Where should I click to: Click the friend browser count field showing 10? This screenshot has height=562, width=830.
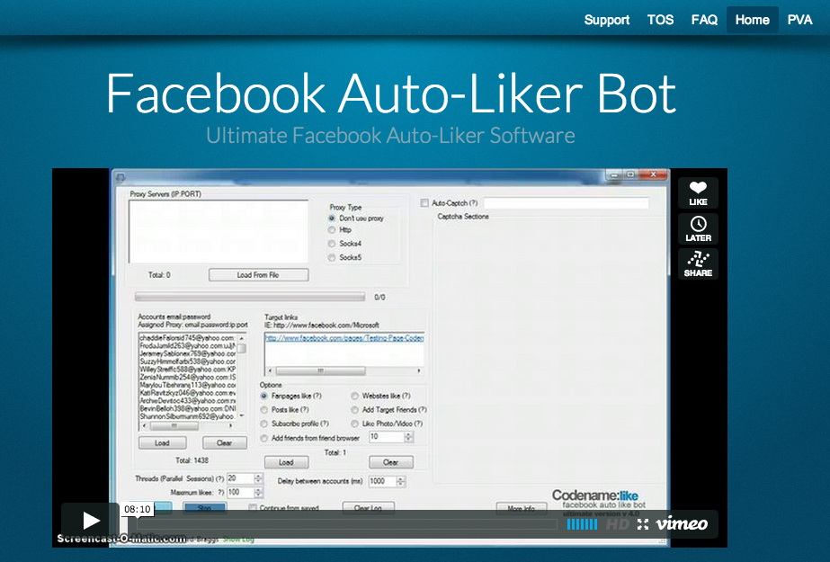click(x=387, y=437)
